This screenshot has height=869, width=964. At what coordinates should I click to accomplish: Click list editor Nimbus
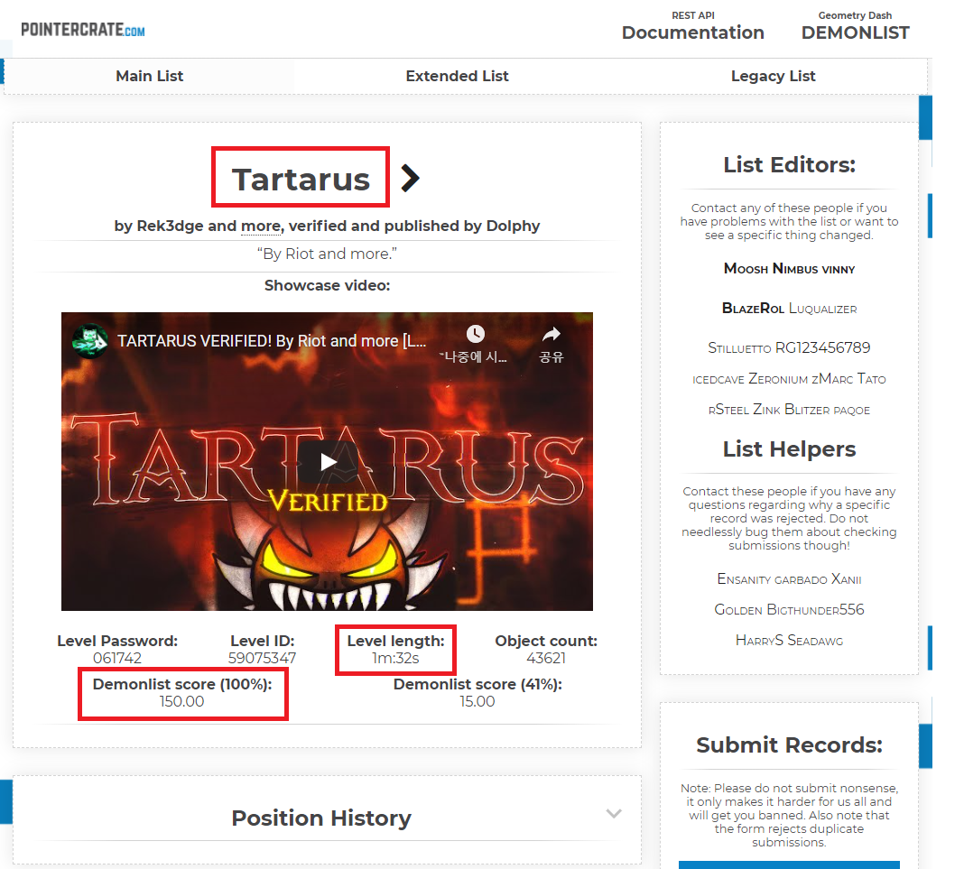[795, 269]
